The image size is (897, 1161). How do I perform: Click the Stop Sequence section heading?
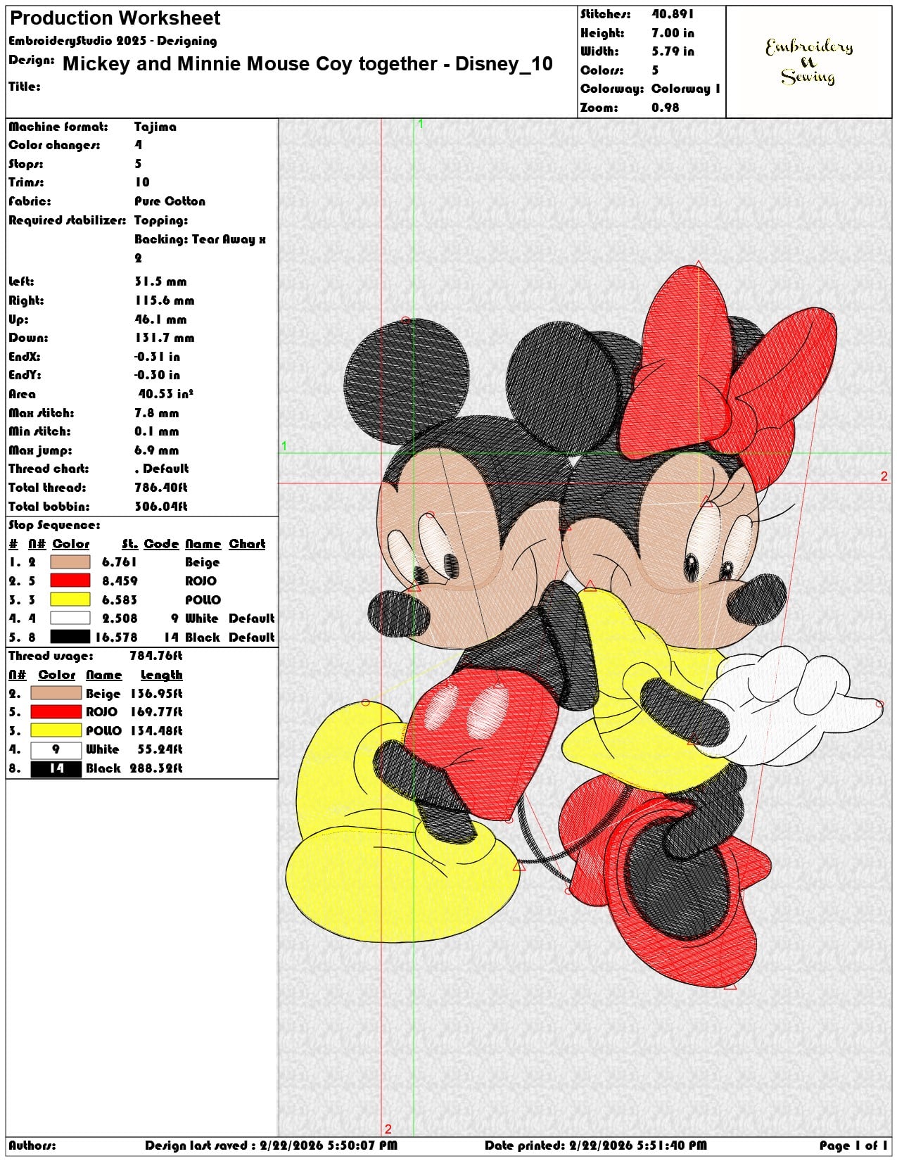coord(54,525)
